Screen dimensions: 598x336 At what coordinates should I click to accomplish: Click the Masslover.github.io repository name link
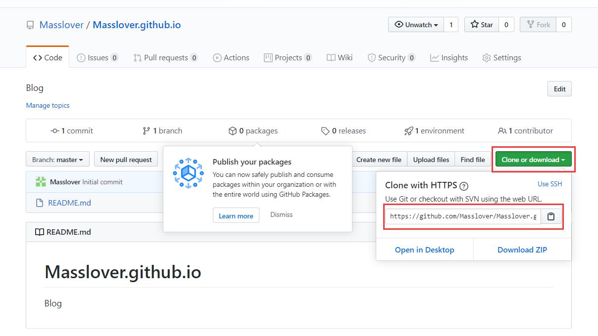137,25
